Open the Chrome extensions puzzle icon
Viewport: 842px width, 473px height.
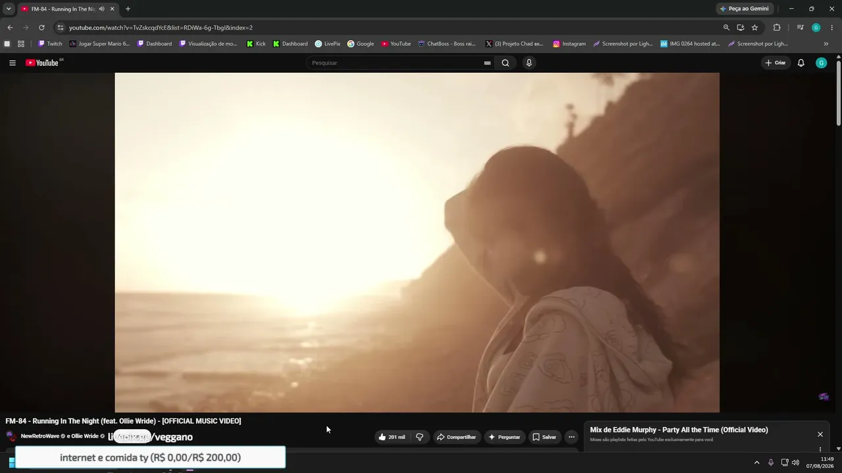[x=777, y=28]
